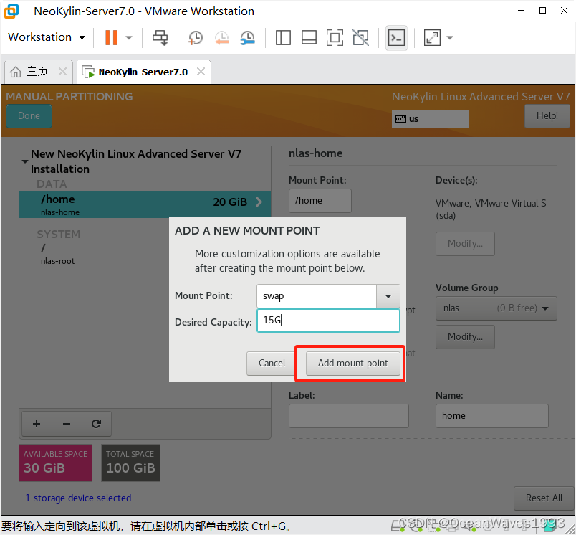
Task: Toggle the thumbnail bar view icon
Action: pos(309,37)
